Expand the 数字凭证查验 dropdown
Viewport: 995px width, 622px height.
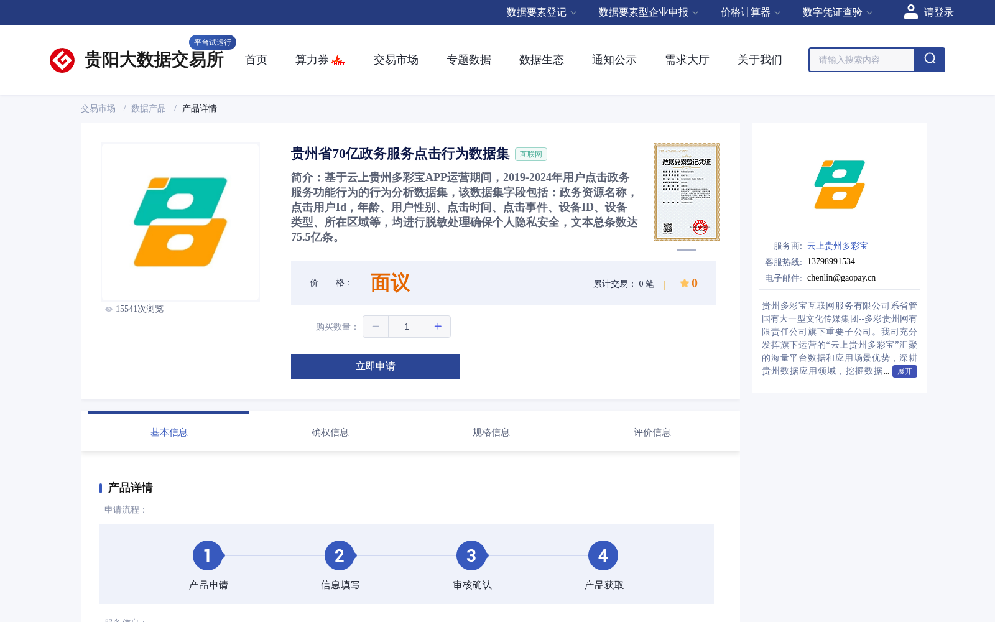click(x=838, y=12)
